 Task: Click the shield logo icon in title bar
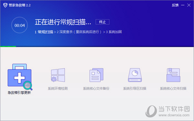tap(5, 5)
